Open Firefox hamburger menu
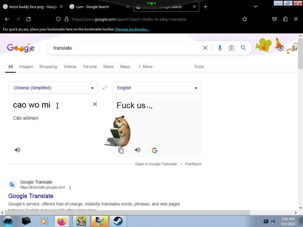The height and width of the screenshot is (227, 303). (x=296, y=19)
